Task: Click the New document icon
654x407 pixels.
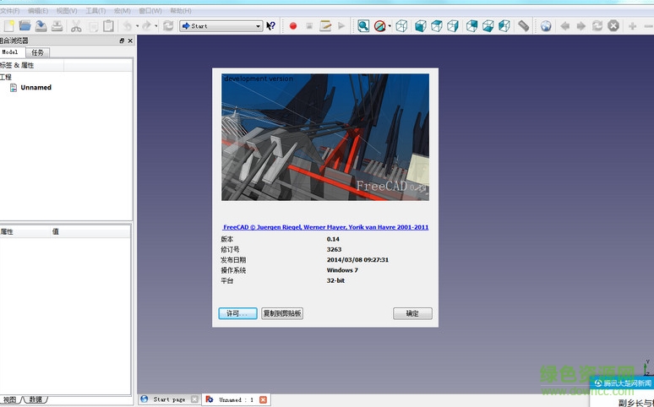Action: (9, 26)
